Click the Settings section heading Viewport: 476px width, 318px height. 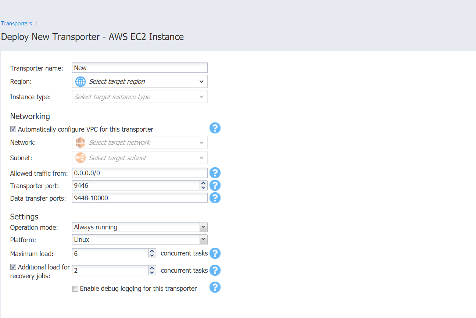pyautogui.click(x=24, y=217)
